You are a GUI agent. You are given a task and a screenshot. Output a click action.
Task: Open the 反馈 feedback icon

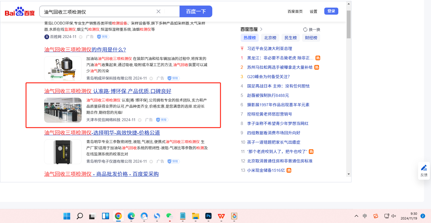[424, 168]
